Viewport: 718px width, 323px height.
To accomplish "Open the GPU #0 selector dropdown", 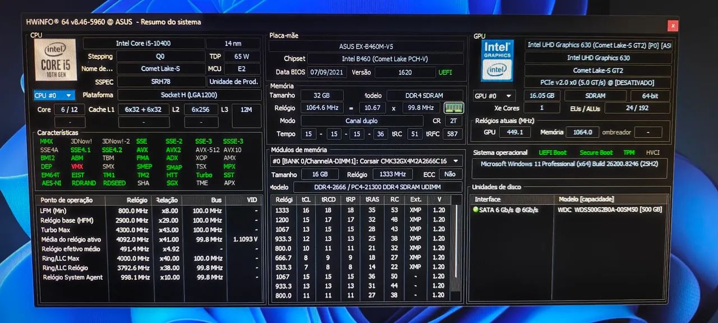I will [494, 96].
